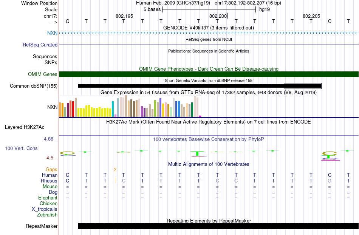
Task: Click the Chicken alignment row label
Action: (48, 203)
